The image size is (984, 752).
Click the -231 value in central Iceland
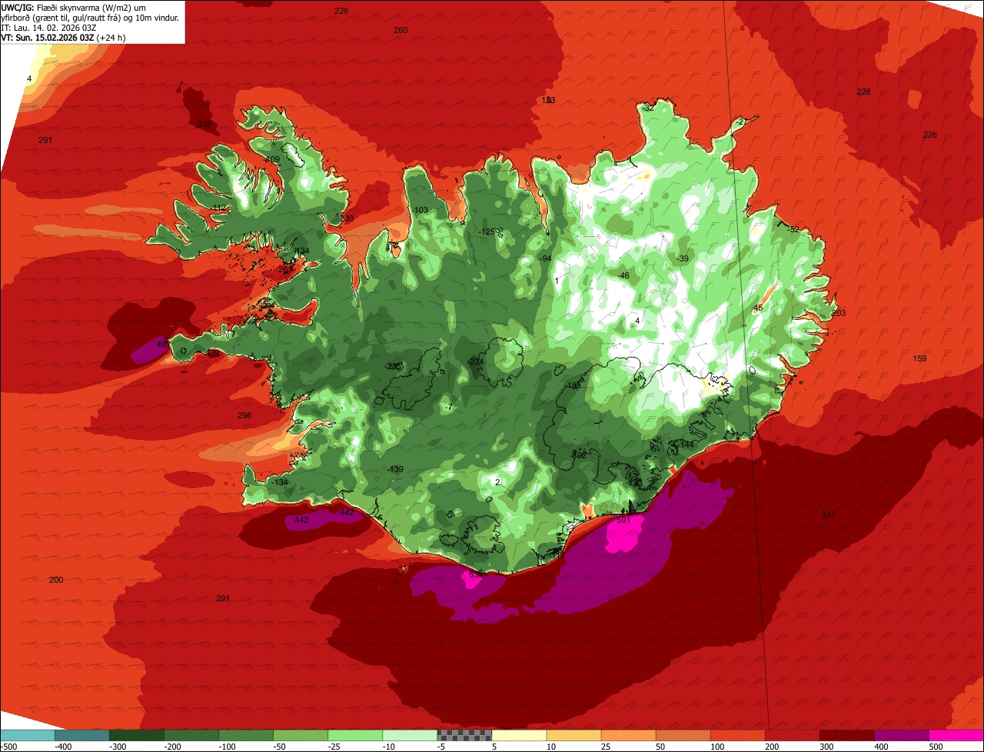click(x=475, y=361)
